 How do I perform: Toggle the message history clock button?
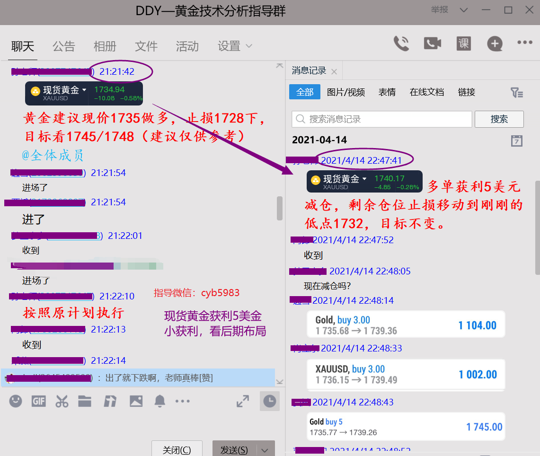point(269,401)
